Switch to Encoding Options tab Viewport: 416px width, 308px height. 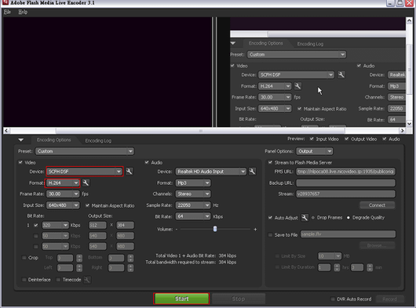(x=54, y=140)
